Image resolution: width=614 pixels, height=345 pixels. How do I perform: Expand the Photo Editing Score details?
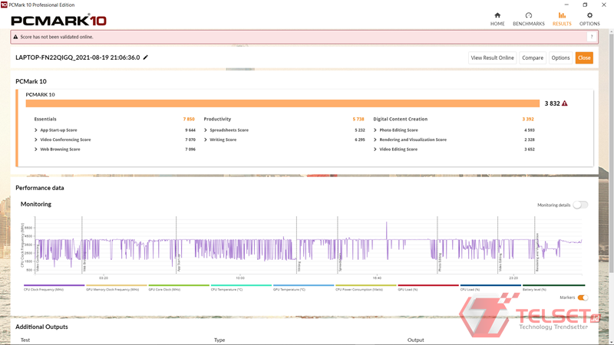(375, 130)
